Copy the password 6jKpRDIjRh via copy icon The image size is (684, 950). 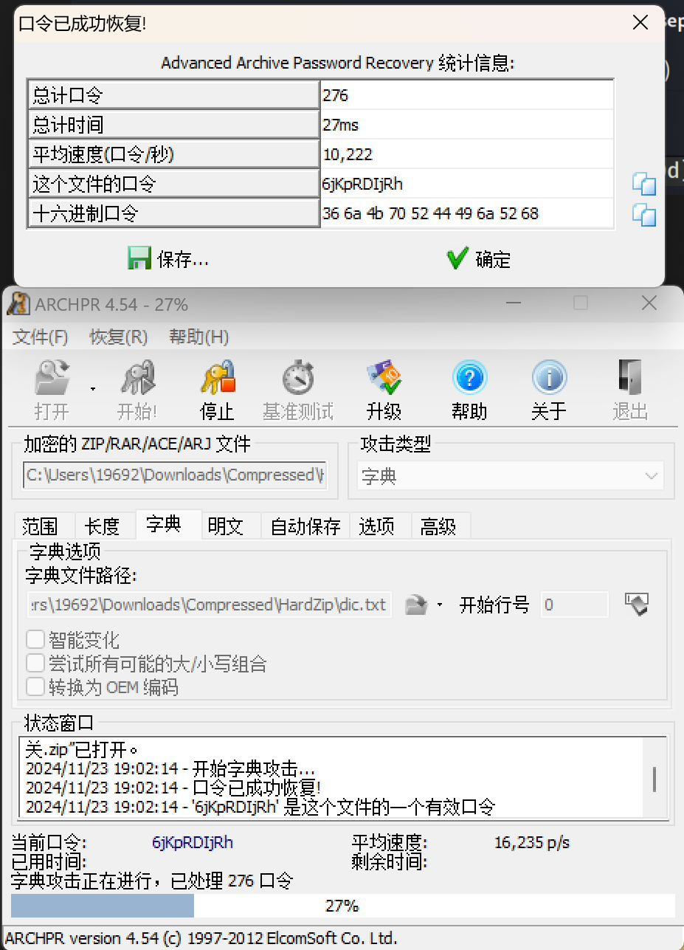point(644,184)
